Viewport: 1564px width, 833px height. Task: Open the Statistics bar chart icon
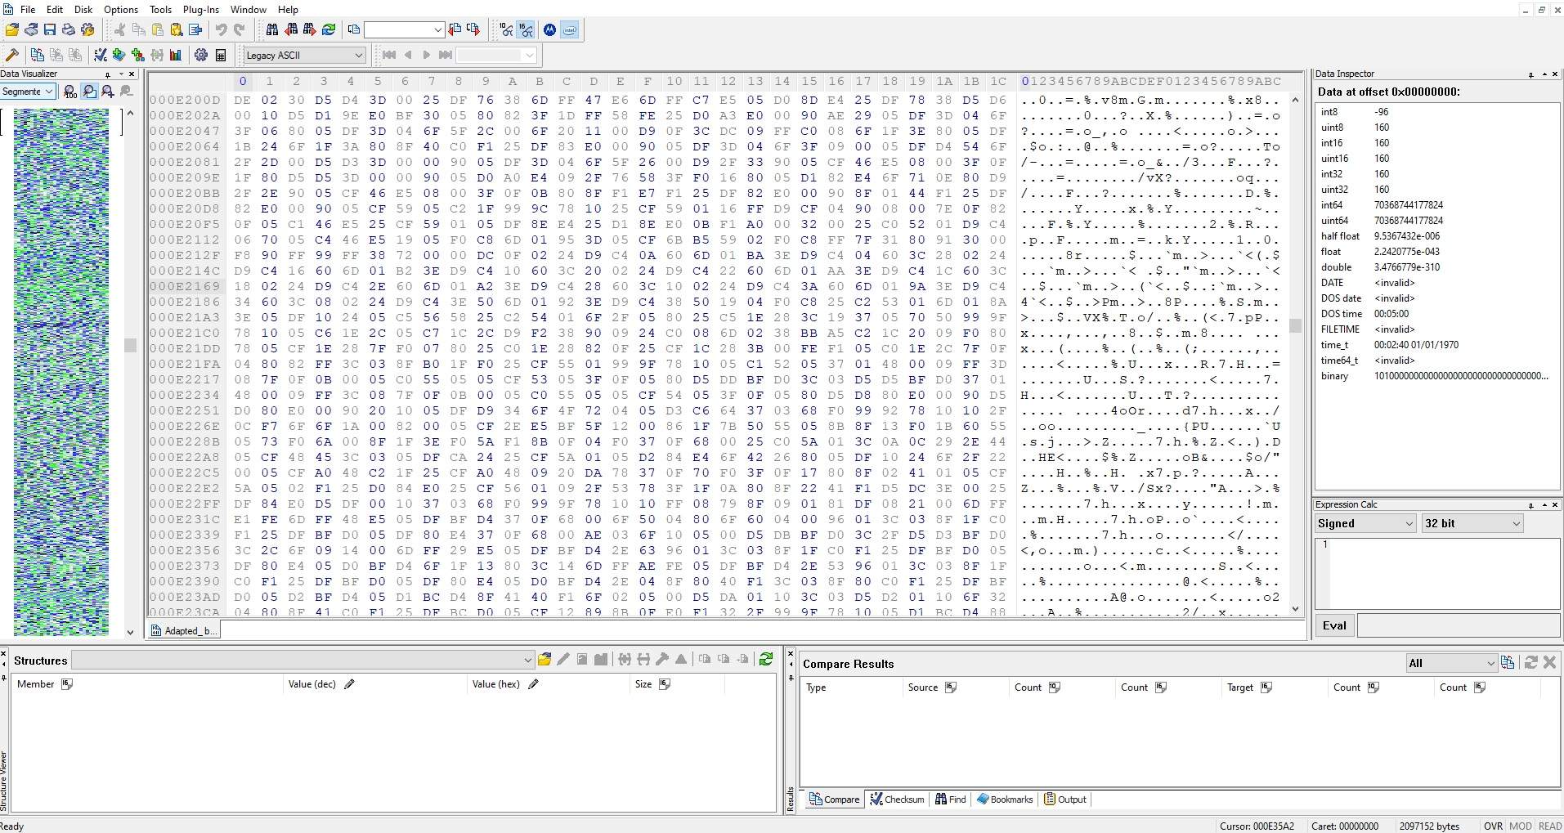[176, 55]
